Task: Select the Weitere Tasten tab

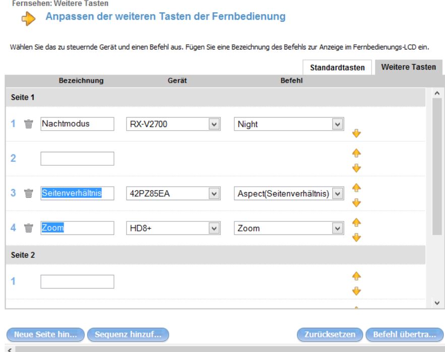Action: tap(408, 67)
